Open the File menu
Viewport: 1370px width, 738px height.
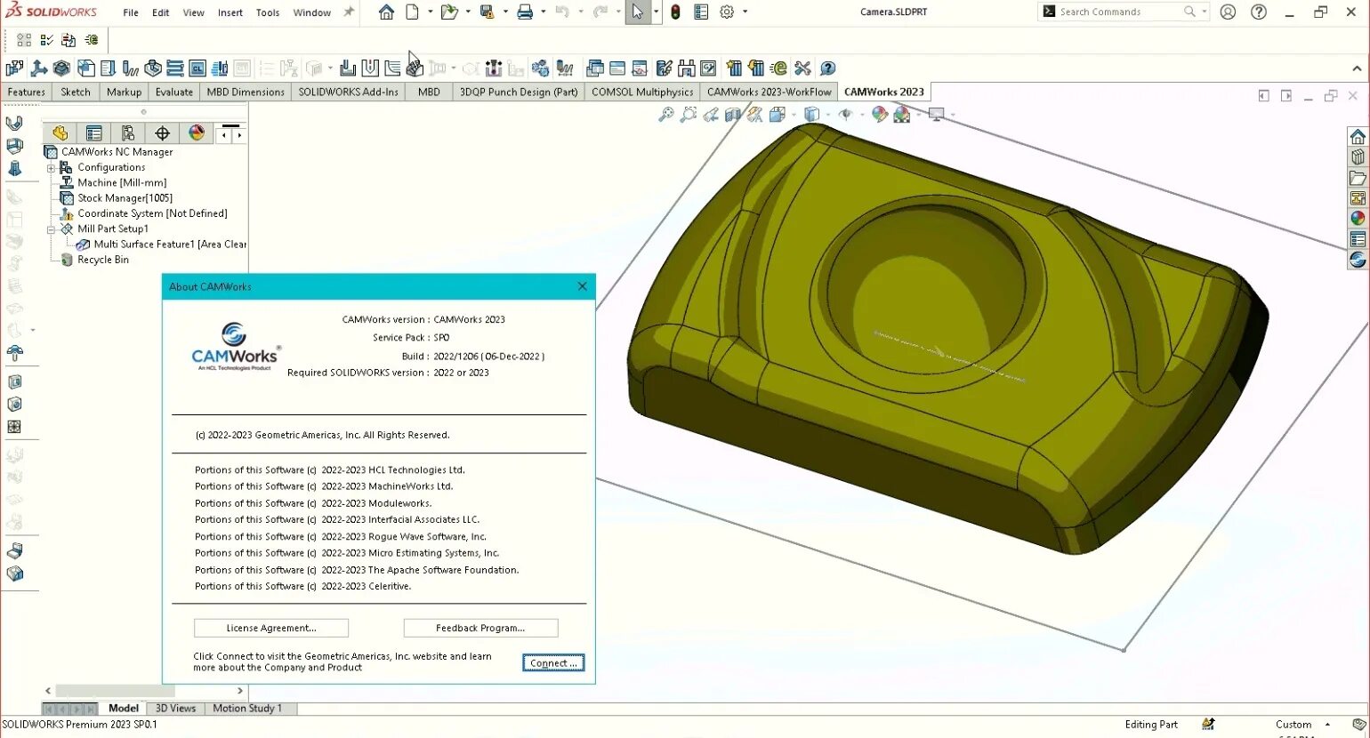tap(131, 12)
